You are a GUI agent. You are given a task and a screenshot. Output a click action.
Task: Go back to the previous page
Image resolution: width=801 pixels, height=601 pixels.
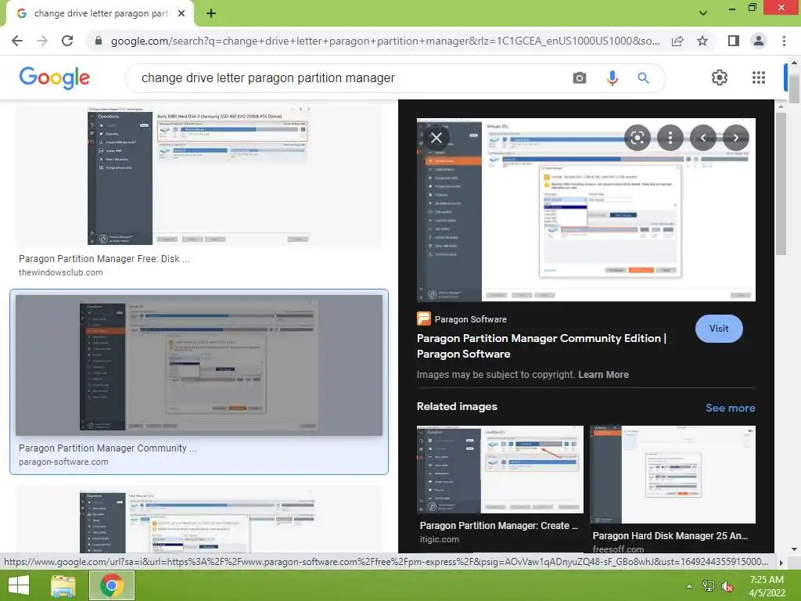click(17, 41)
